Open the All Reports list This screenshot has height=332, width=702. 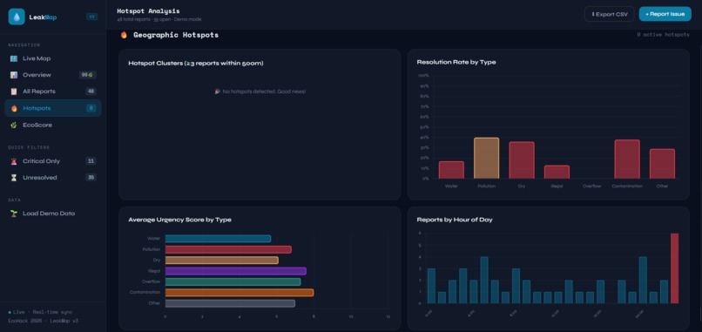click(x=53, y=91)
